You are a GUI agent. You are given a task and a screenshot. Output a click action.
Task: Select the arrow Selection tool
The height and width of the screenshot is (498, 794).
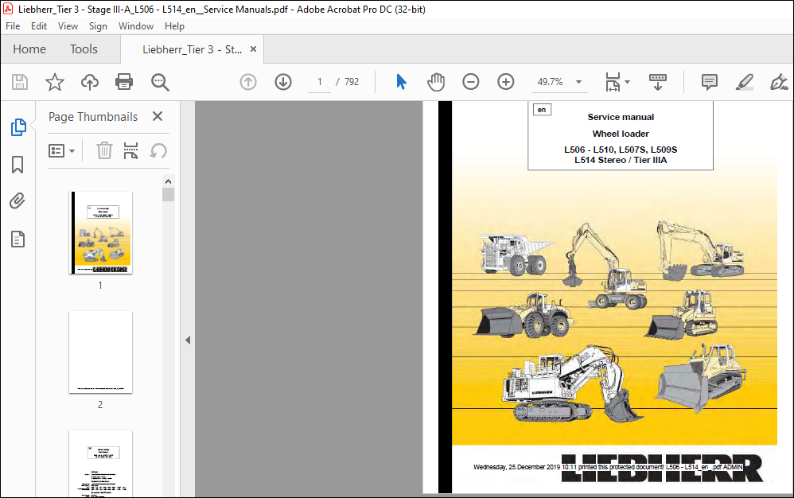pyautogui.click(x=401, y=82)
